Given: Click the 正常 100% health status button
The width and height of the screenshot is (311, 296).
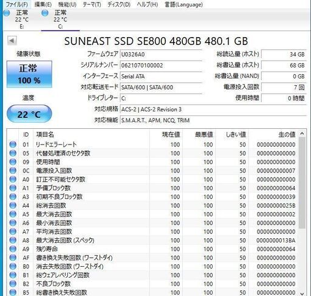Looking at the screenshot, I should coord(29,74).
